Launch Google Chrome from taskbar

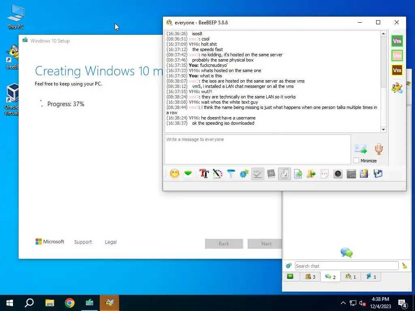pyautogui.click(x=70, y=303)
